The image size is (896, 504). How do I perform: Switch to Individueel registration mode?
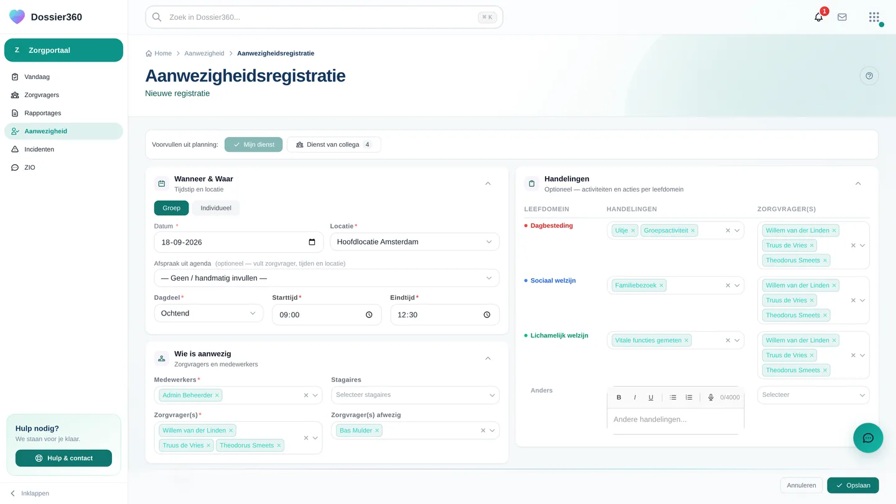(x=216, y=208)
